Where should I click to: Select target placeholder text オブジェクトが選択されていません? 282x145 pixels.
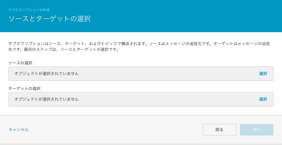46,99
